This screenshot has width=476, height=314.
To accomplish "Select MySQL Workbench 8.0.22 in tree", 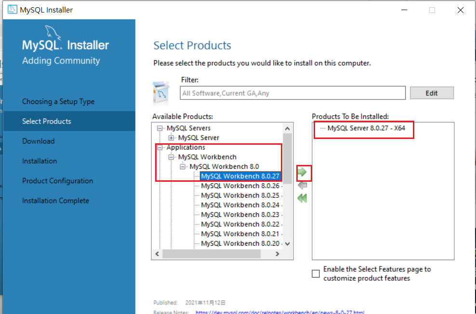I will tap(240, 224).
